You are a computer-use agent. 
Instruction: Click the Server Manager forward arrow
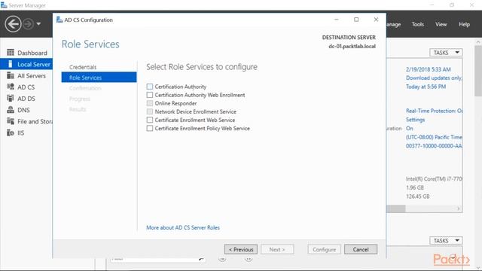point(29,24)
